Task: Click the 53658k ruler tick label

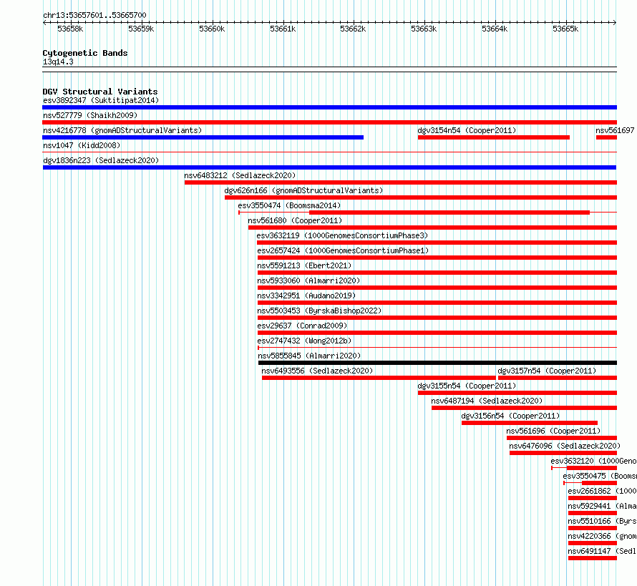Action: pyautogui.click(x=70, y=29)
